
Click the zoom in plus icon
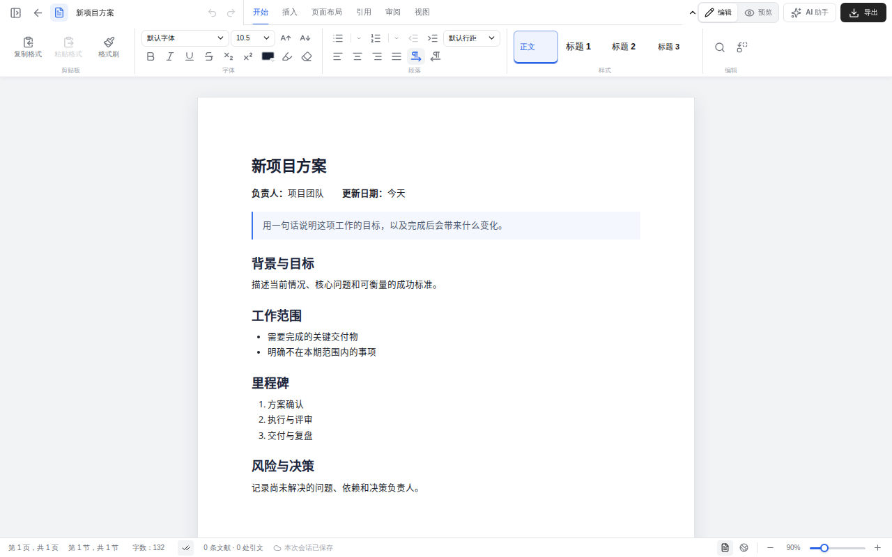click(877, 548)
